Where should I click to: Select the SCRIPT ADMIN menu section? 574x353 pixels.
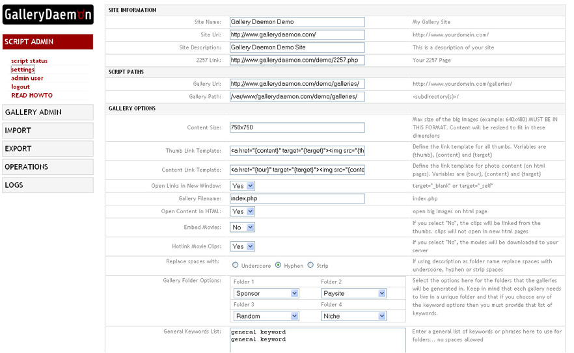(48, 42)
